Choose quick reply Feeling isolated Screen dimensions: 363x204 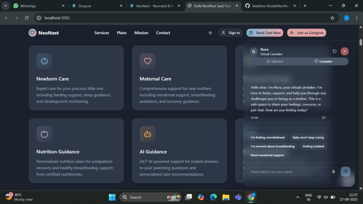pos(313,146)
